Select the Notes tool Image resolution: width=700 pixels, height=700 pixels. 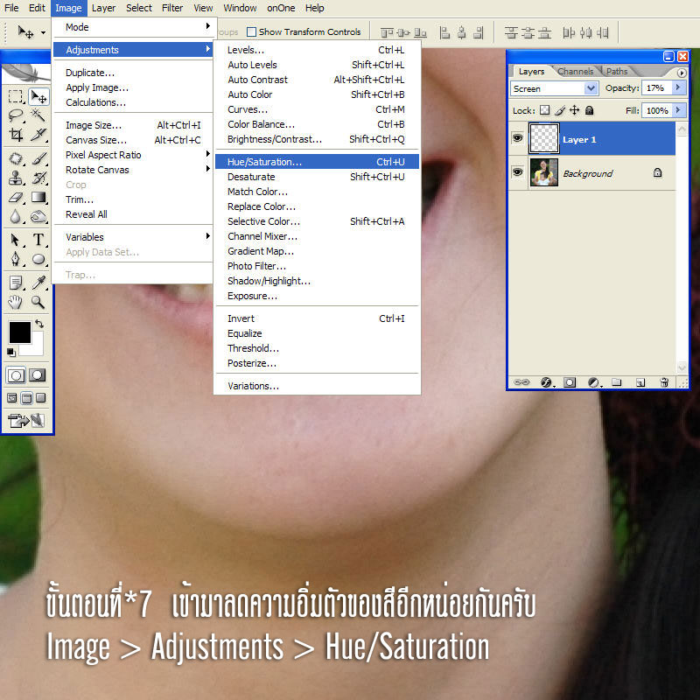[x=15, y=283]
